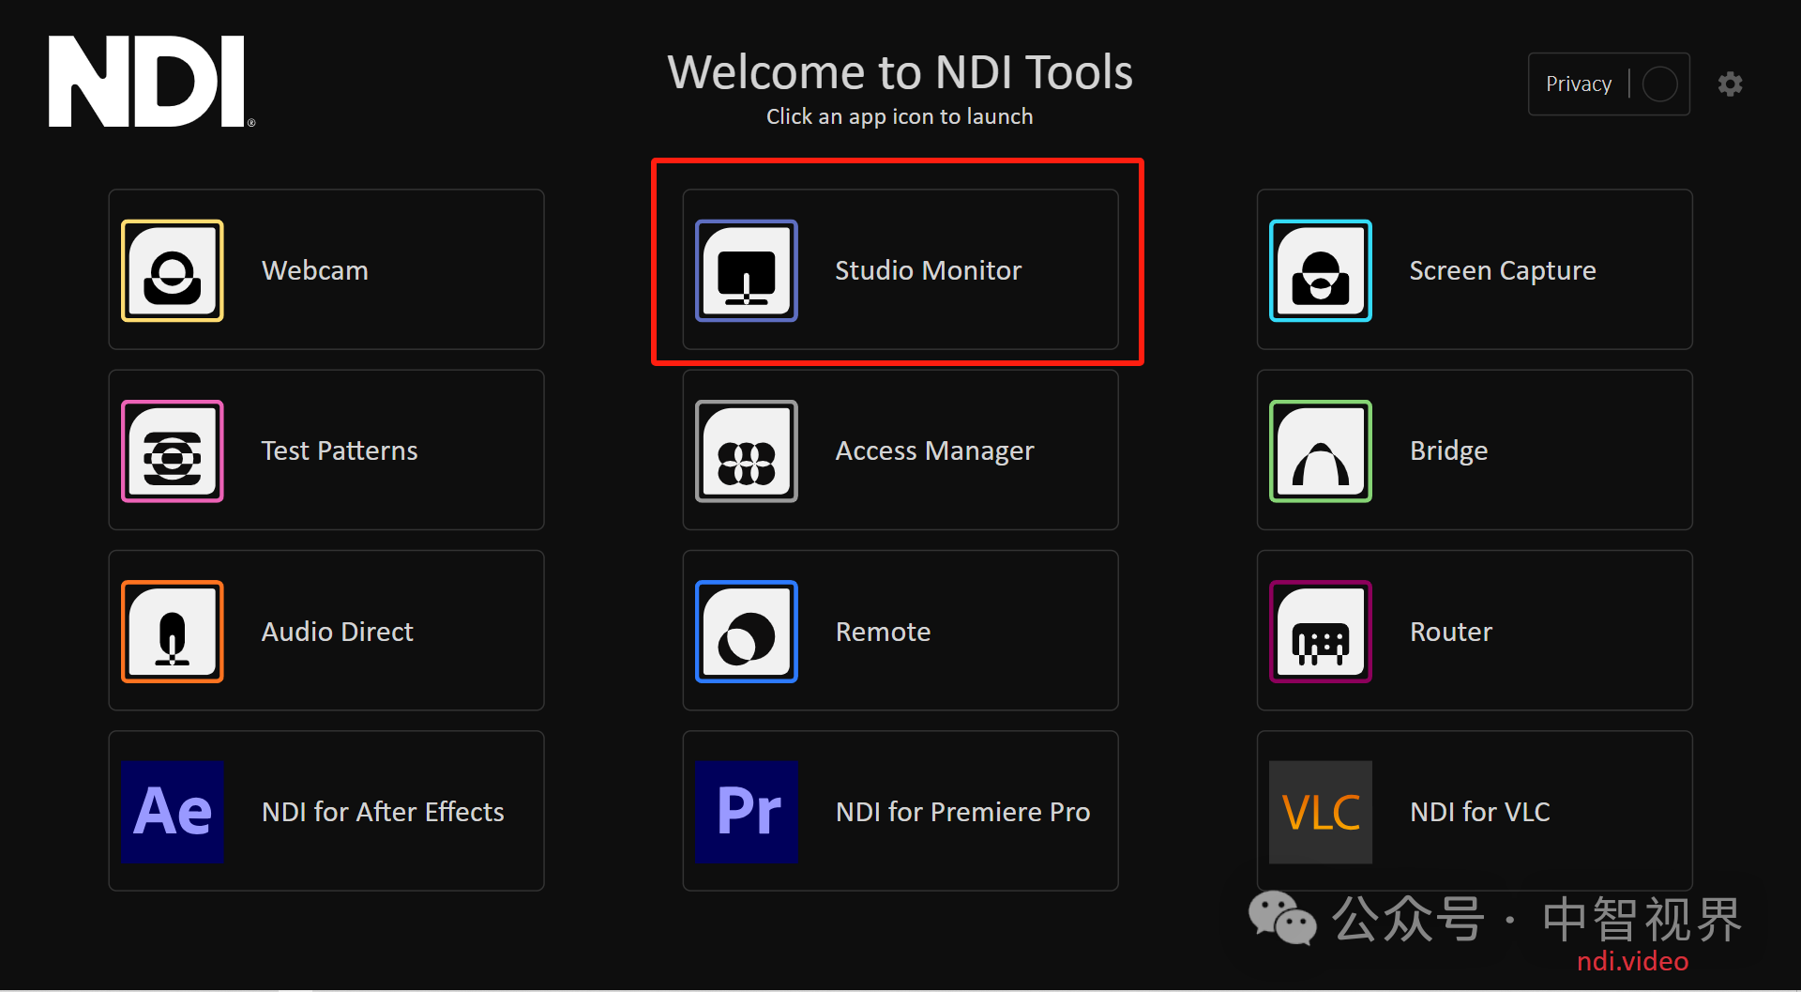Toggle the Privacy switch
1801x992 pixels.
pyautogui.click(x=1658, y=84)
